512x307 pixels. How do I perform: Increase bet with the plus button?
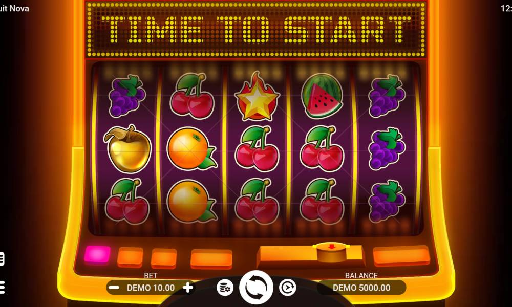(x=188, y=288)
